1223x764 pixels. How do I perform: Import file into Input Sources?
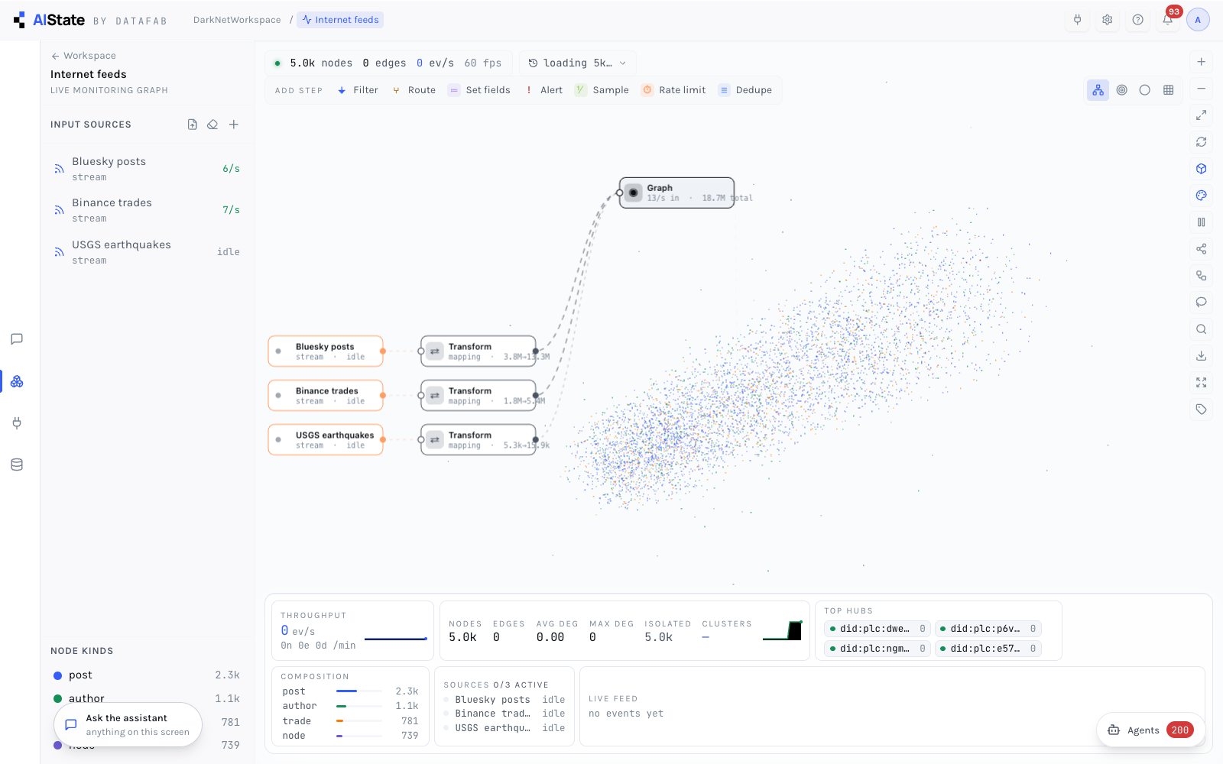coord(192,125)
